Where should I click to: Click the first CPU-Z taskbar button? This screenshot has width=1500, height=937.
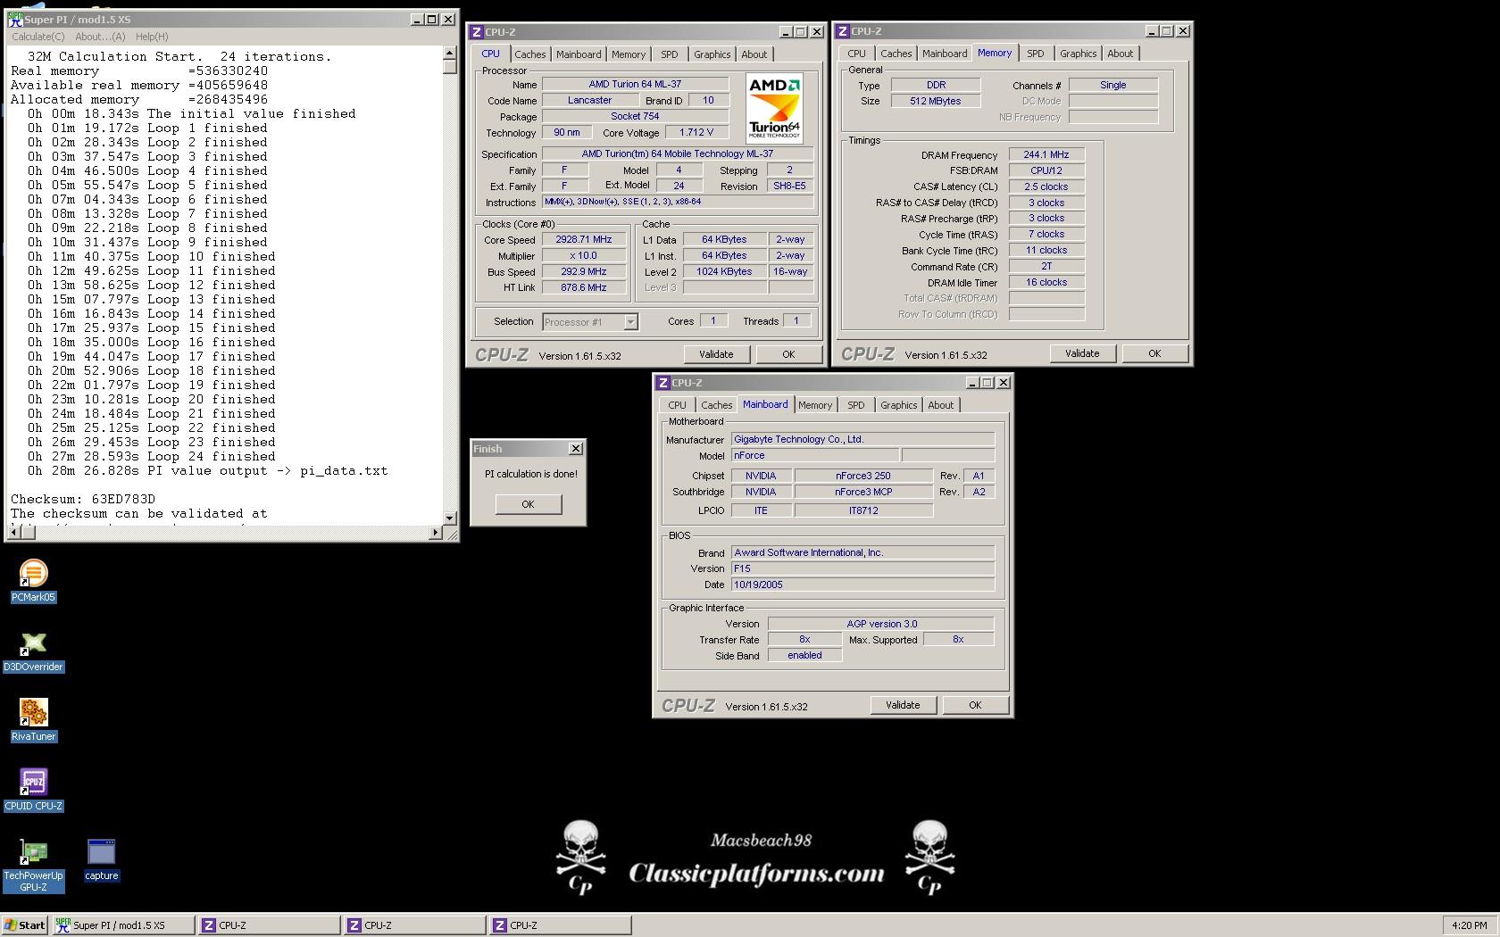269,925
